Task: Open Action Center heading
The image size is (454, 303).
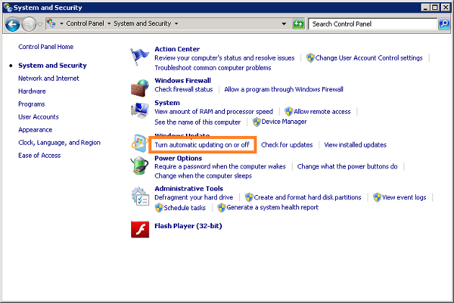Action: [177, 49]
